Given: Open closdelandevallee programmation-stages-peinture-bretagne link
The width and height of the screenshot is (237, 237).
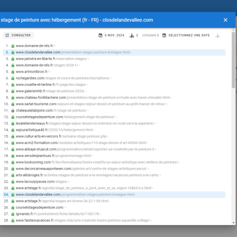Looking at the screenshot, I should [75, 194].
